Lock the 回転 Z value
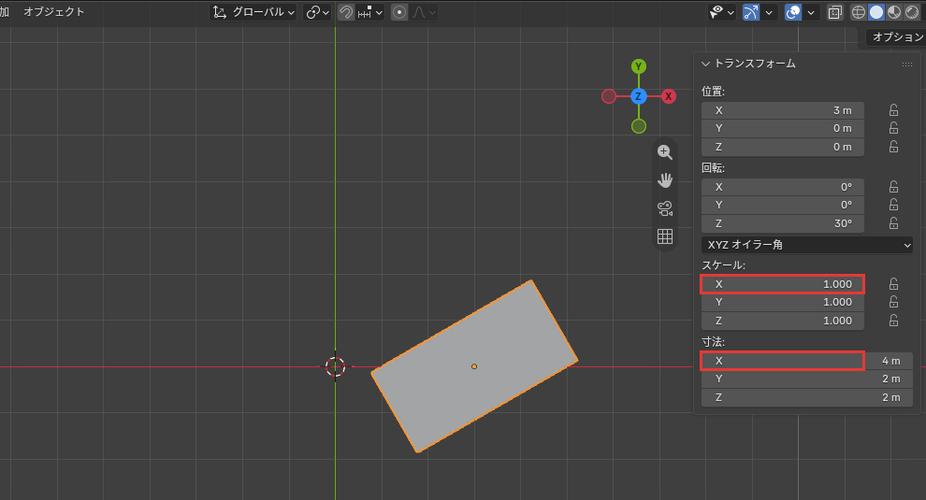The image size is (926, 500). pyautogui.click(x=893, y=223)
